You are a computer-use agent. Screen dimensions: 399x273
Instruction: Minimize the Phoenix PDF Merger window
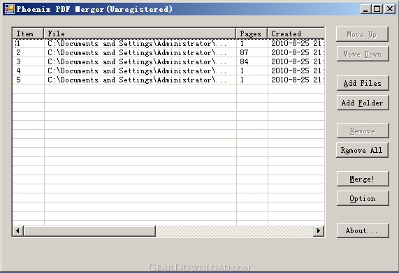tap(365, 9)
